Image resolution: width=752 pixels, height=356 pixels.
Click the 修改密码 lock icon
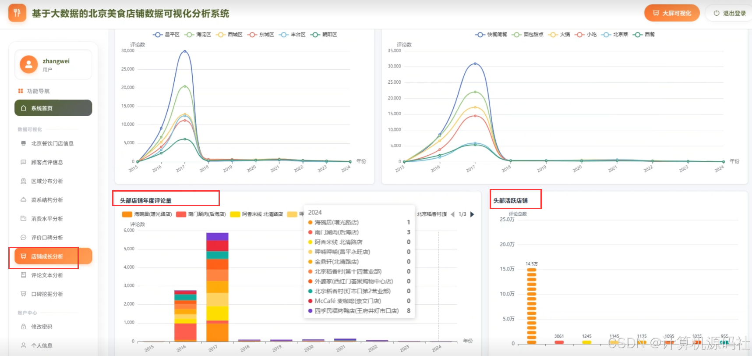(x=24, y=327)
